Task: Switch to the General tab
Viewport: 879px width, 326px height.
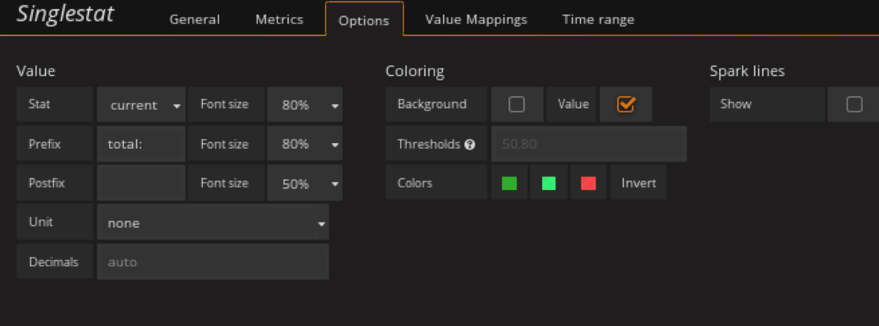Action: click(x=194, y=20)
